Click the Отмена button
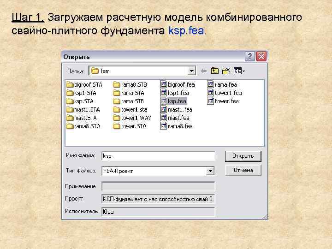The image size is (332, 249). point(243,170)
